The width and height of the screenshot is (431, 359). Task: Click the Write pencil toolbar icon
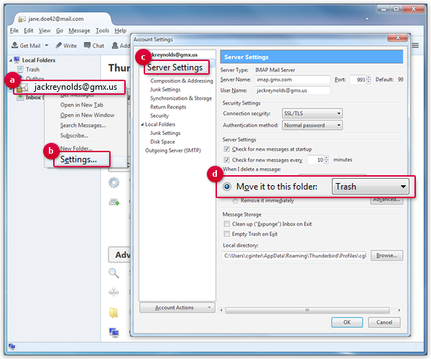(58, 45)
